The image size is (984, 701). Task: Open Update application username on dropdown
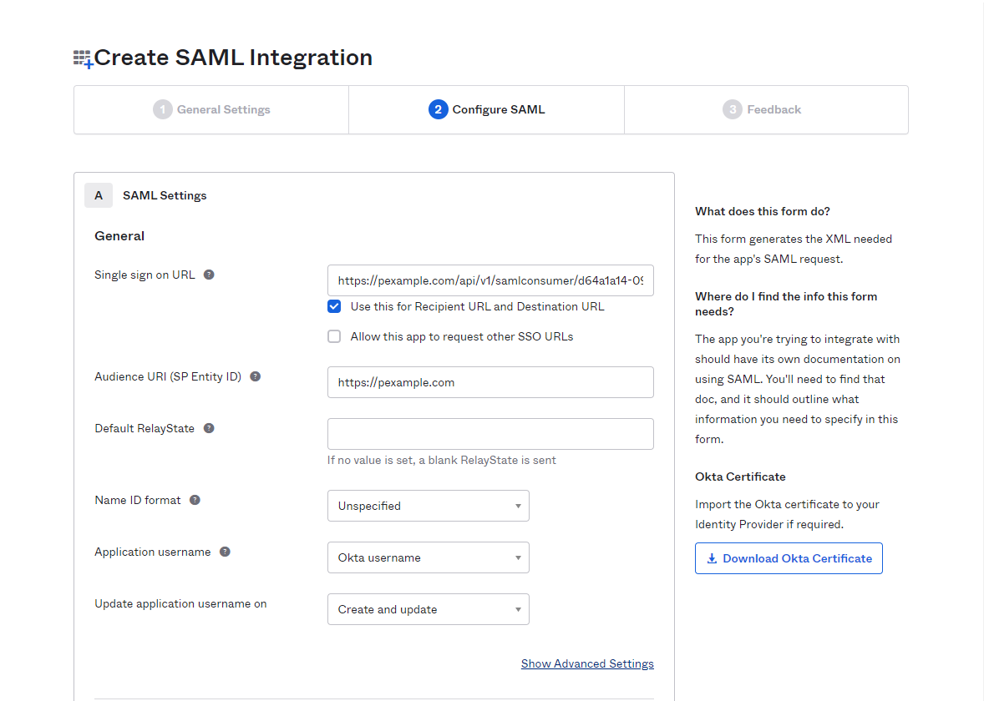pos(428,609)
